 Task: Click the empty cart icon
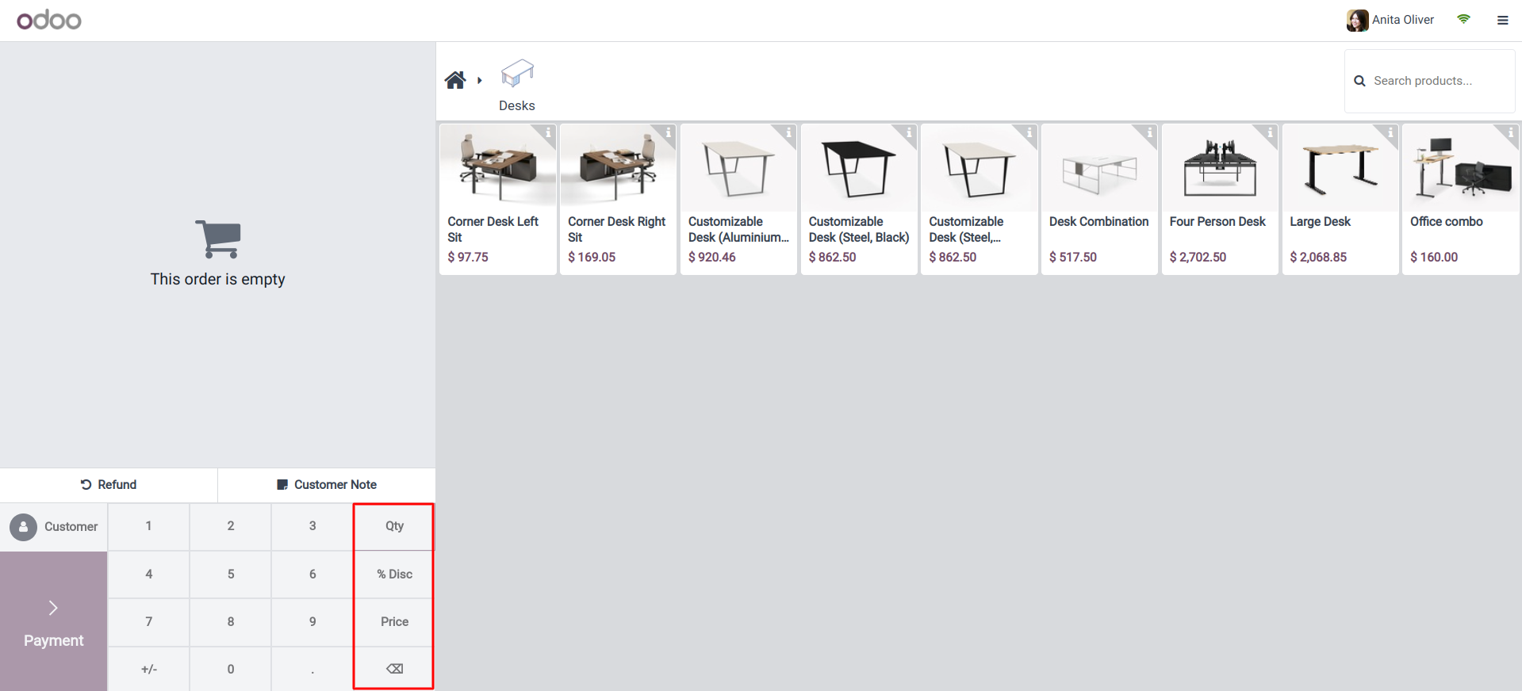[x=218, y=239]
